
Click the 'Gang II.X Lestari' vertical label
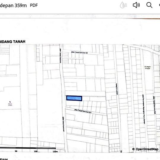pyautogui.click(x=117, y=89)
